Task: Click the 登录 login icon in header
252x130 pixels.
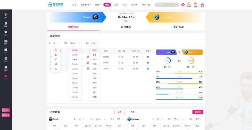Action: click(x=202, y=5)
